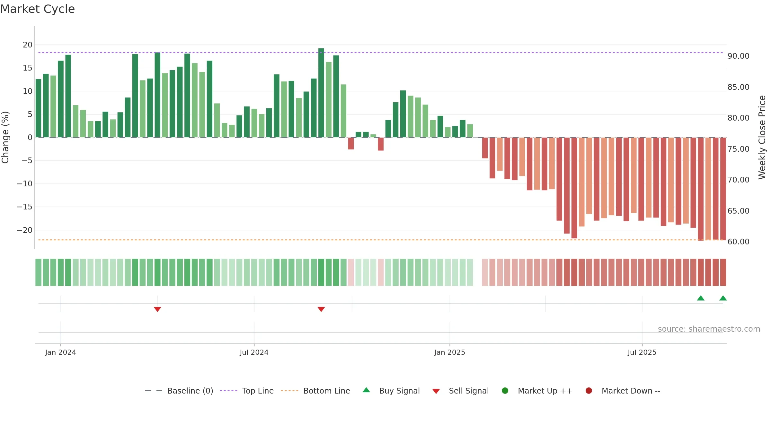Click the 20 percent tick label
This screenshot has height=433, width=771.
(28, 45)
